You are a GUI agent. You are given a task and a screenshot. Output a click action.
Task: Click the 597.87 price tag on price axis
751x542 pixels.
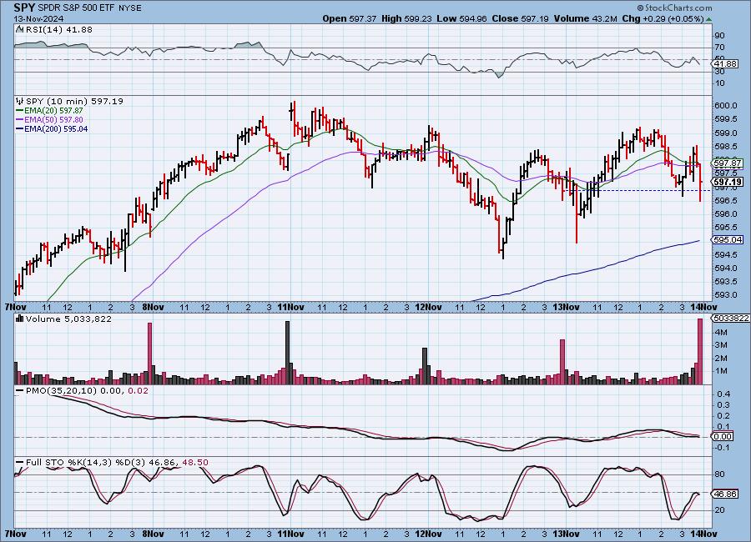click(728, 163)
